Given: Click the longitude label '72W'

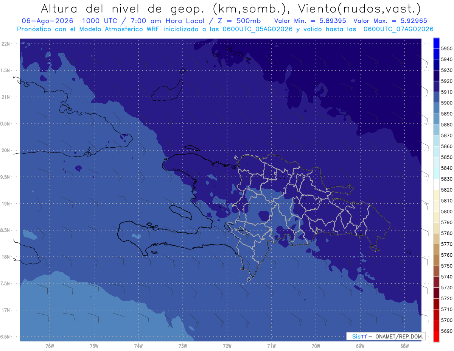Looking at the screenshot, I should [227, 346].
